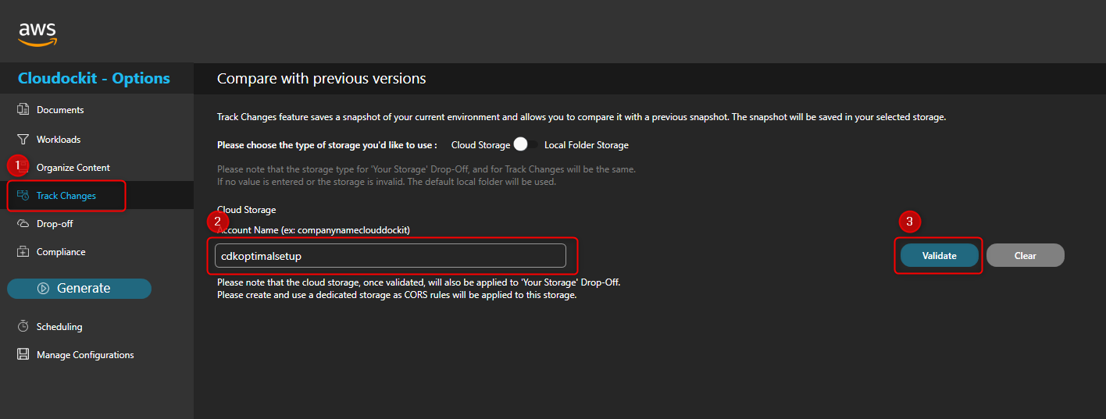Validate the cloud storage account

(x=939, y=255)
